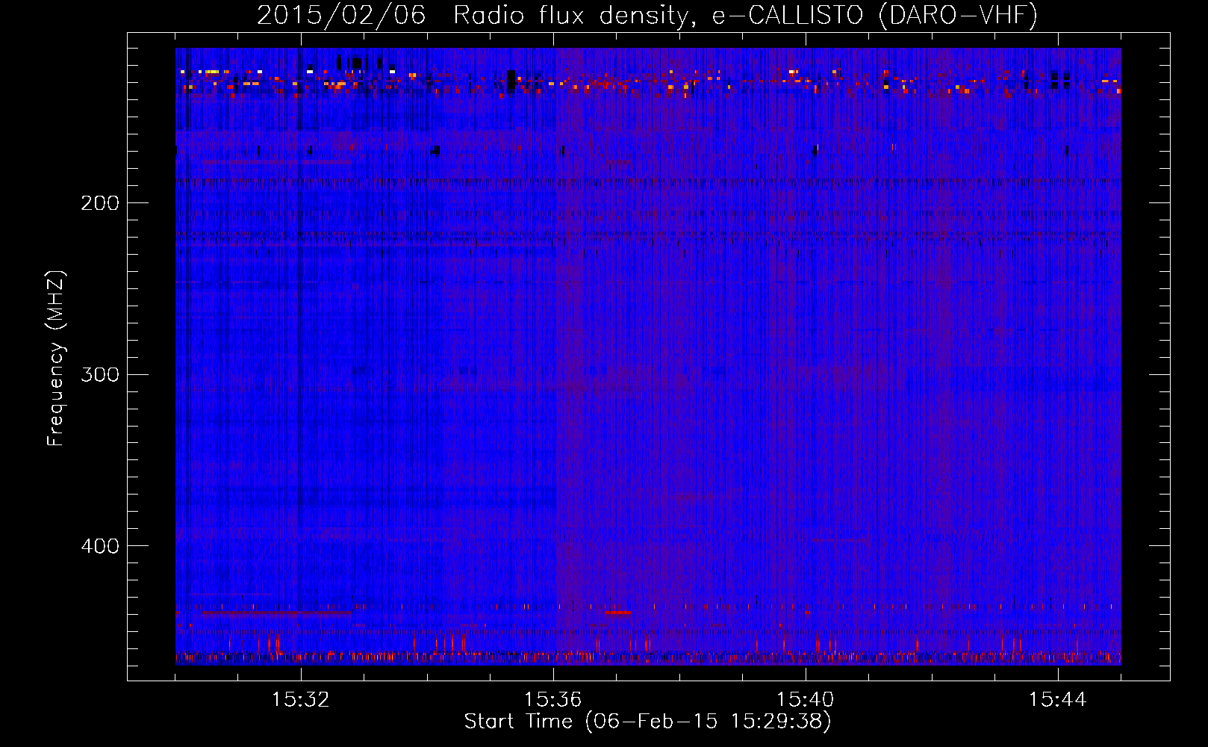The image size is (1208, 747).
Task: Click the 300 frequency tick label
Action: pyautogui.click(x=100, y=374)
